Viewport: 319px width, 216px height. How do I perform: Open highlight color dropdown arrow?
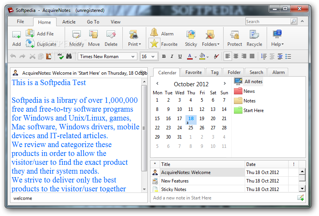[207, 57]
